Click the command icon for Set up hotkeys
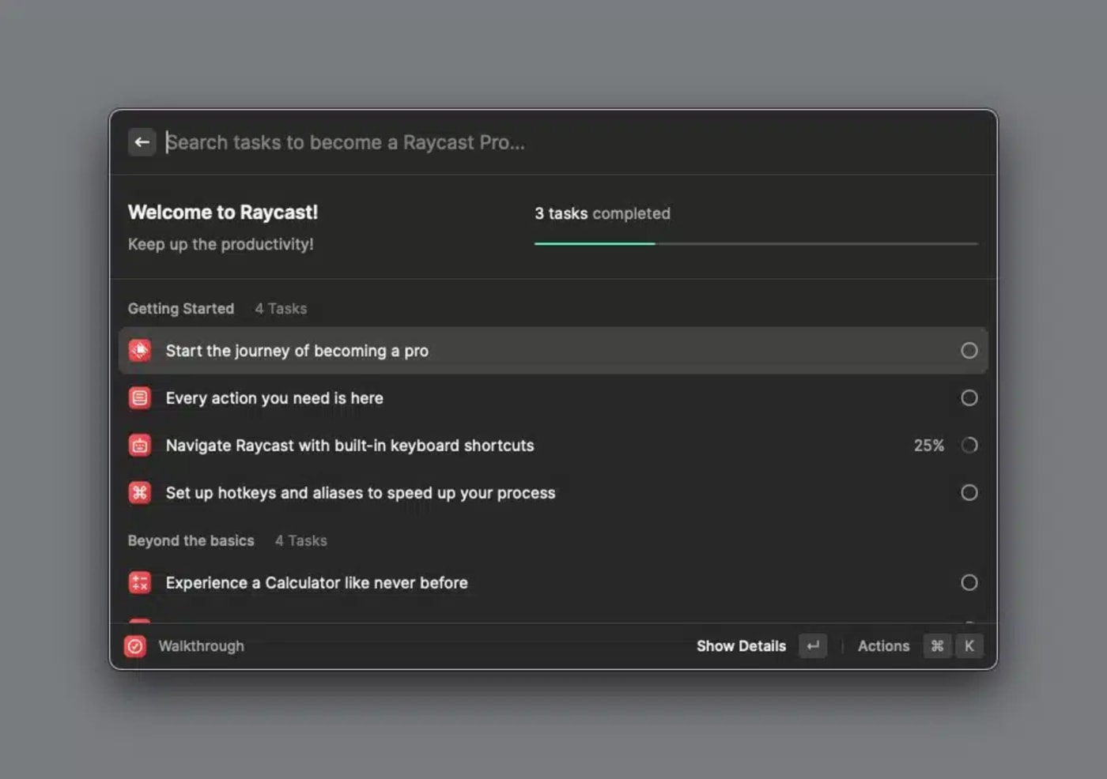This screenshot has width=1107, height=779. [140, 492]
